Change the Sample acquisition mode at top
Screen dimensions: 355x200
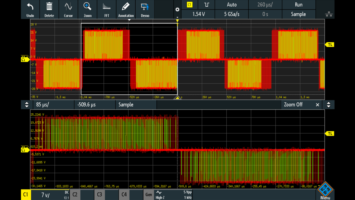tap(299, 14)
